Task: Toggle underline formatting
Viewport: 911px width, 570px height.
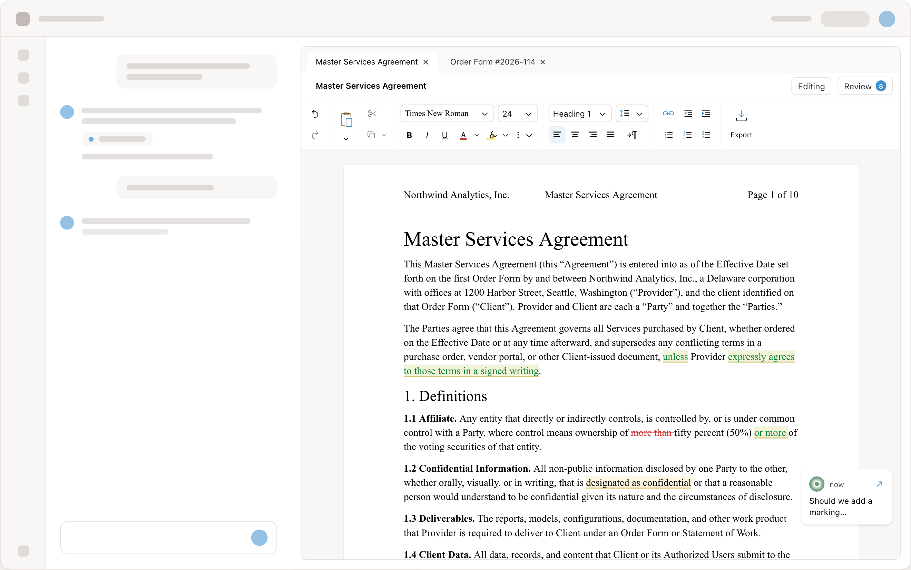Action: 445,135
